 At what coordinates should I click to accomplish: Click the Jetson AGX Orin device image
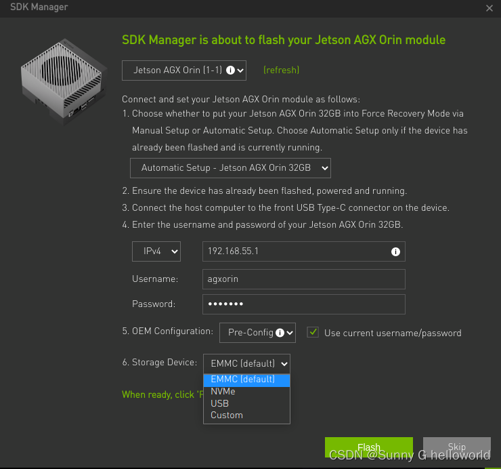[x=63, y=81]
